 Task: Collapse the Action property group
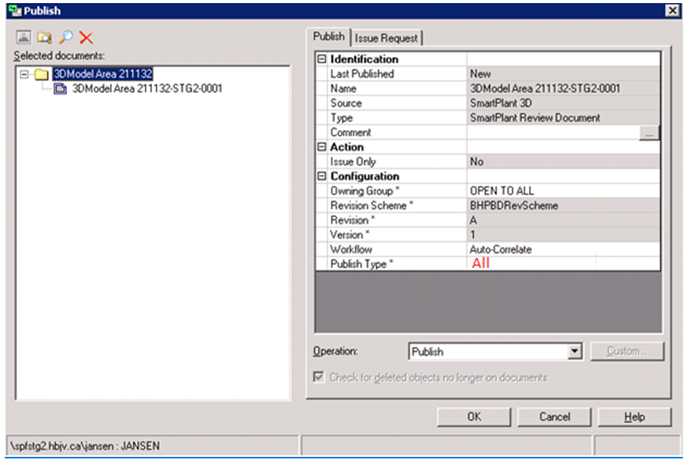point(321,147)
